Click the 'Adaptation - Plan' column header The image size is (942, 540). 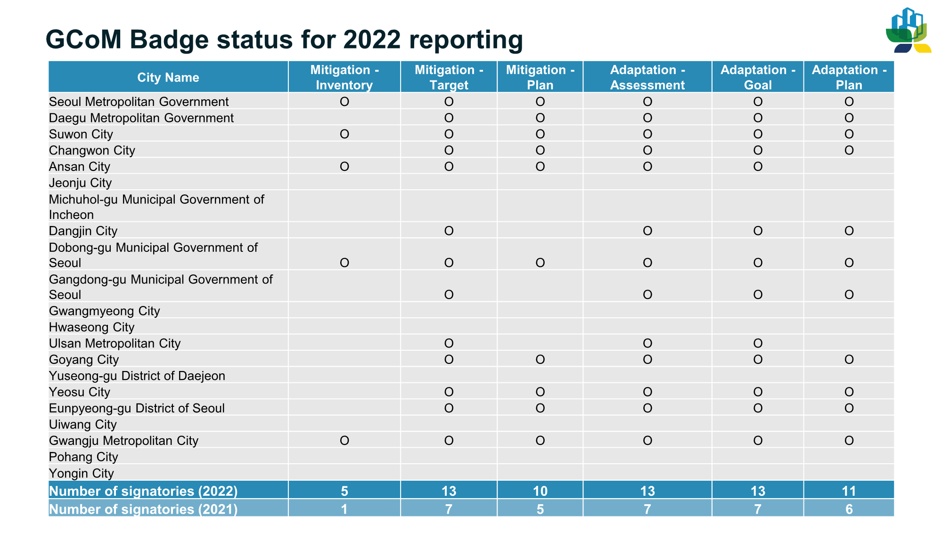click(849, 77)
